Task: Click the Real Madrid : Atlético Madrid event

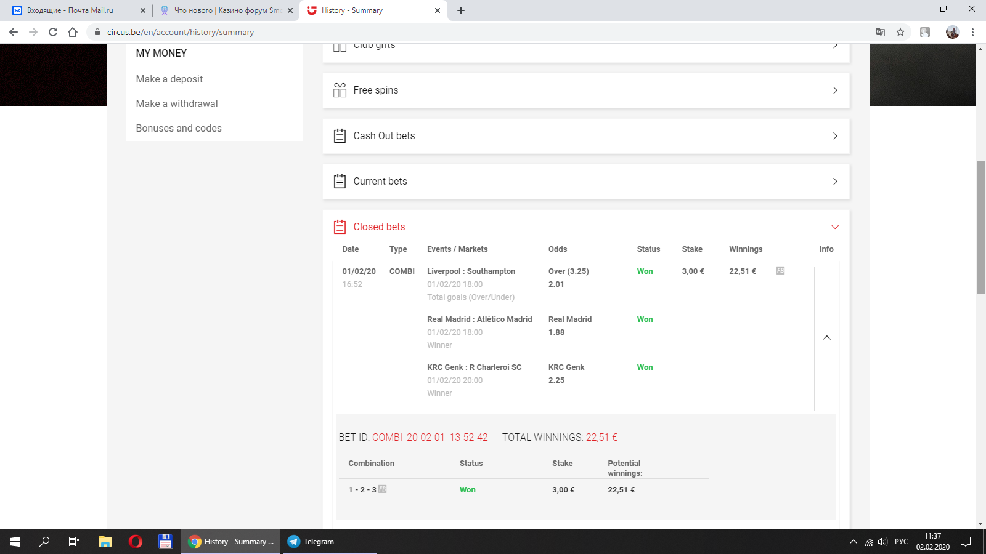Action: pyautogui.click(x=479, y=319)
